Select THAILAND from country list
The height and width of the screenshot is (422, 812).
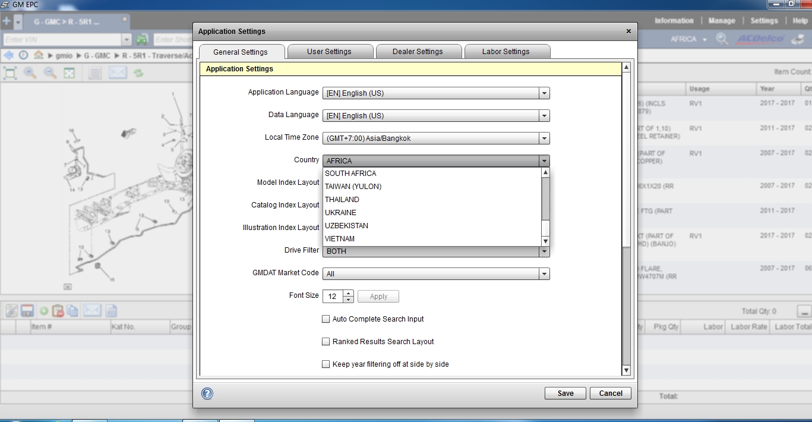[x=432, y=200]
